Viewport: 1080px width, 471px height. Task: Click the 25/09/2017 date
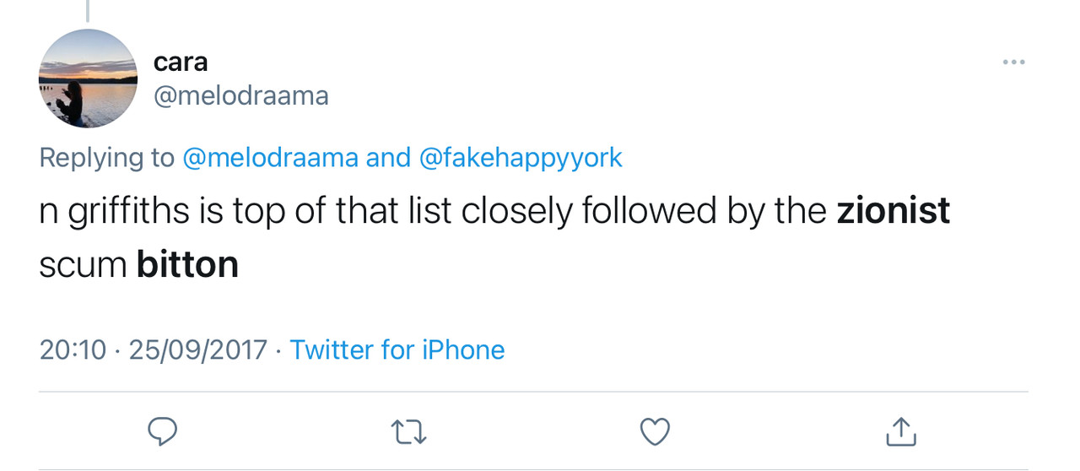tap(197, 349)
